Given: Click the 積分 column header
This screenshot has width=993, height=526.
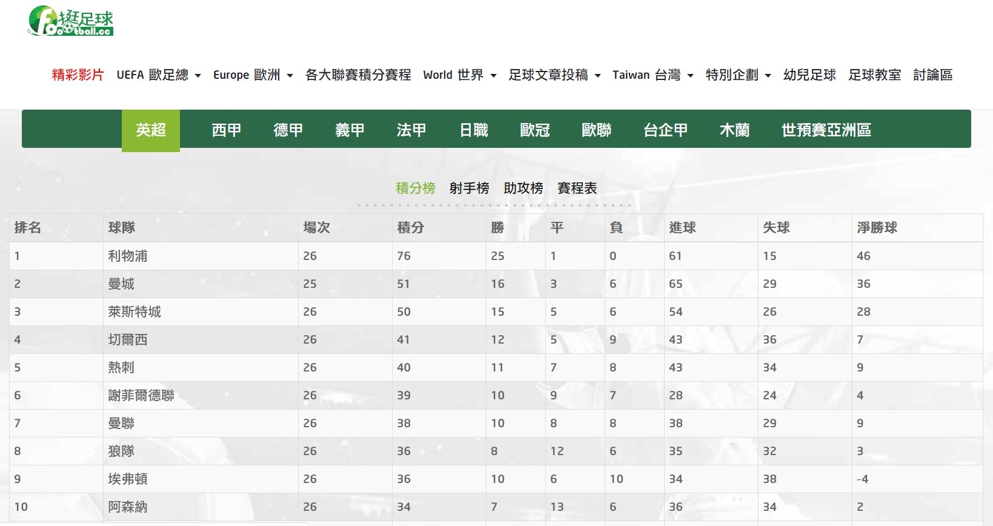Looking at the screenshot, I should [411, 228].
